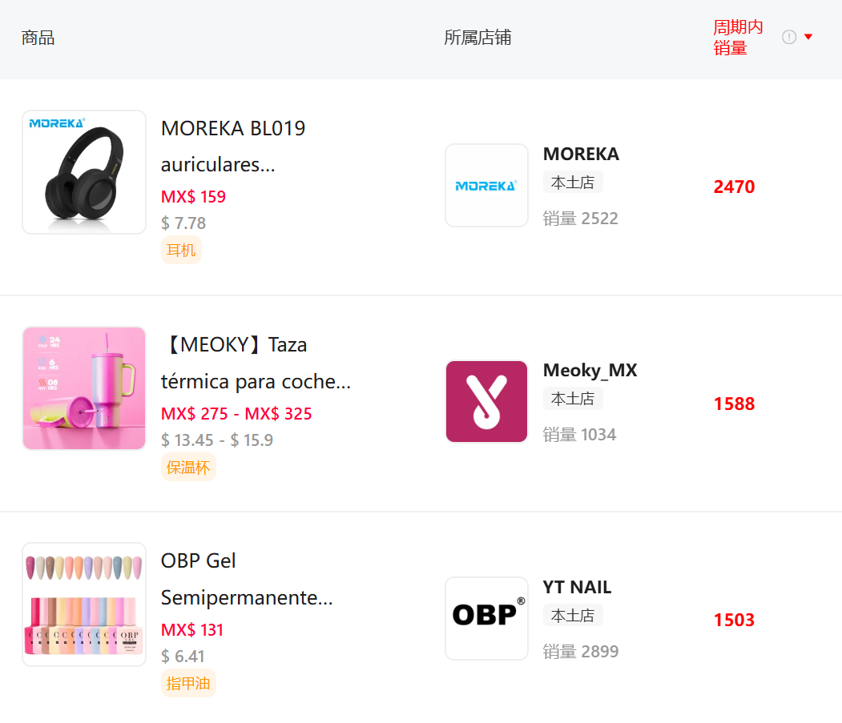842x723 pixels.
Task: Open the MOREKA BL019 auriculares product title
Action: coord(233,147)
